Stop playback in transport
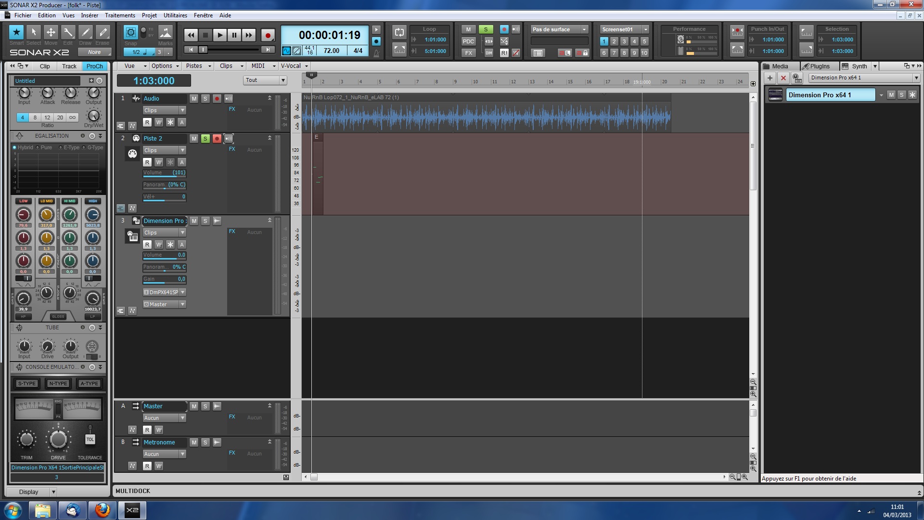 coord(205,35)
